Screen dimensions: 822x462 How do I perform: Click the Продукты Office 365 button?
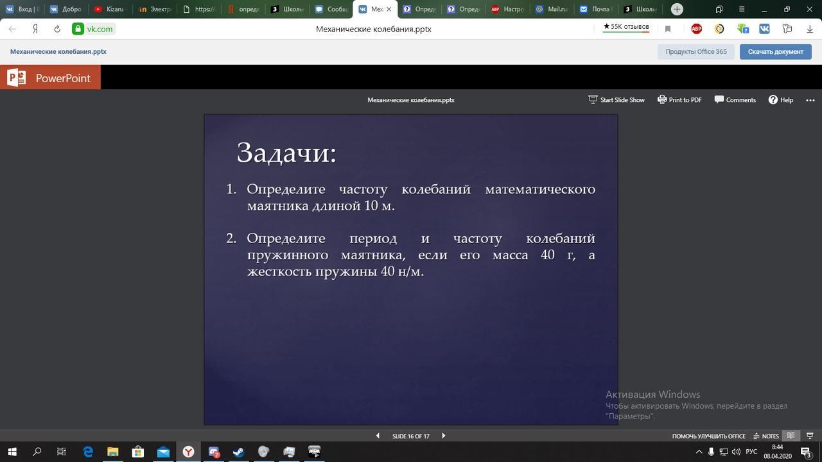(695, 51)
